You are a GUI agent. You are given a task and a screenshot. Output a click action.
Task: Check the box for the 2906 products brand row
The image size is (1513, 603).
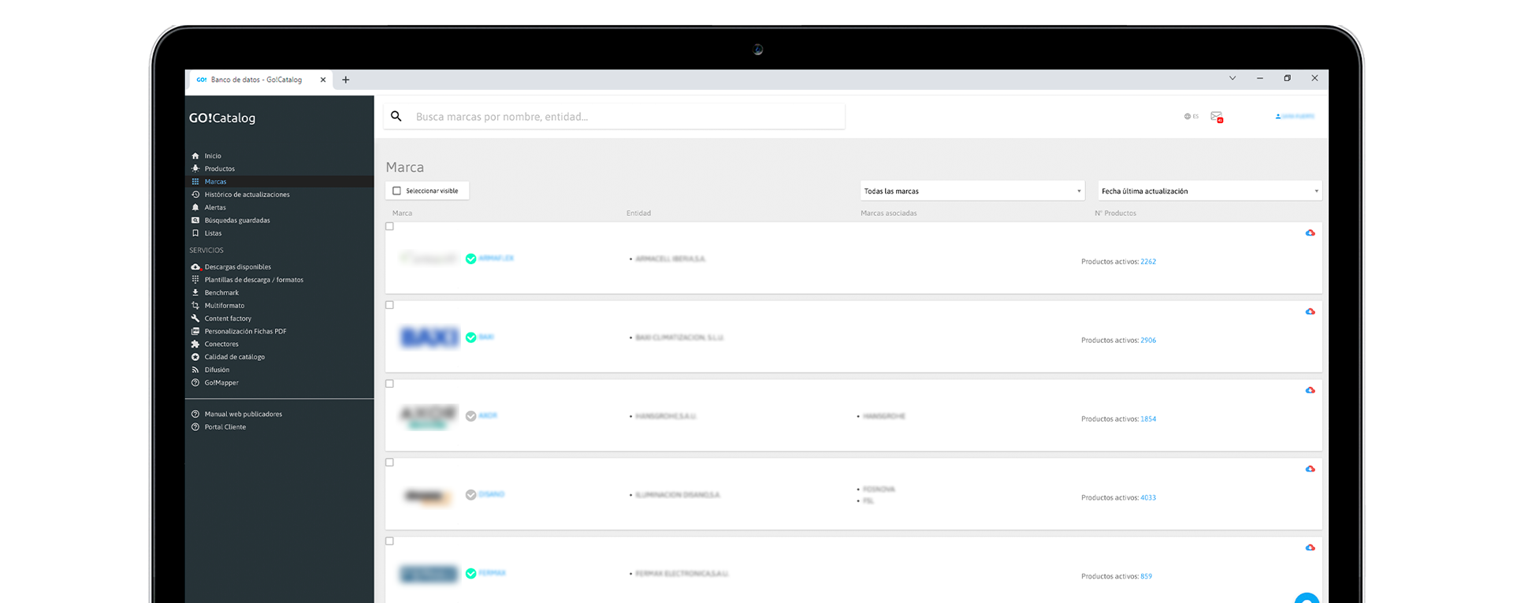389,305
